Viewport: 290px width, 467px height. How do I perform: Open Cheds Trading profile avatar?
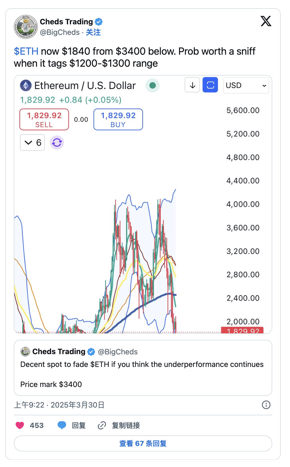[x=26, y=27]
